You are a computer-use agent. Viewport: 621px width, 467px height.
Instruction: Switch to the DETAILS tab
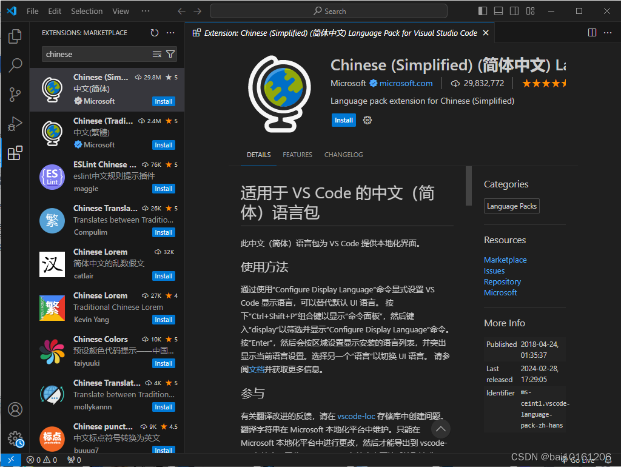(x=258, y=155)
